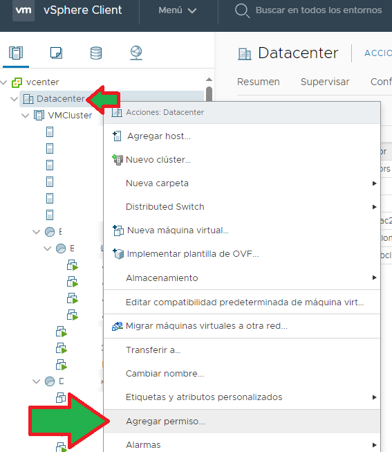
Task: Choose Transferir a... from context menu
Action: point(242,350)
